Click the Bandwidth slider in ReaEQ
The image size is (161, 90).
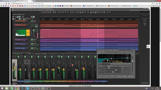pyautogui.click(x=113, y=72)
